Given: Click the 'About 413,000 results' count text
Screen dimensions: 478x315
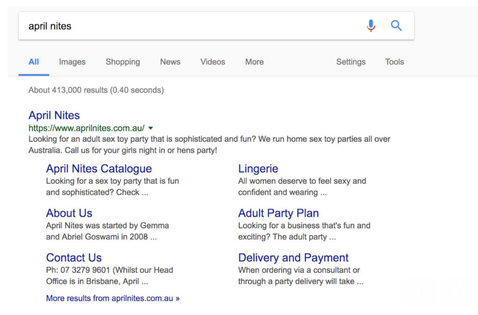Looking at the screenshot, I should click(96, 90).
